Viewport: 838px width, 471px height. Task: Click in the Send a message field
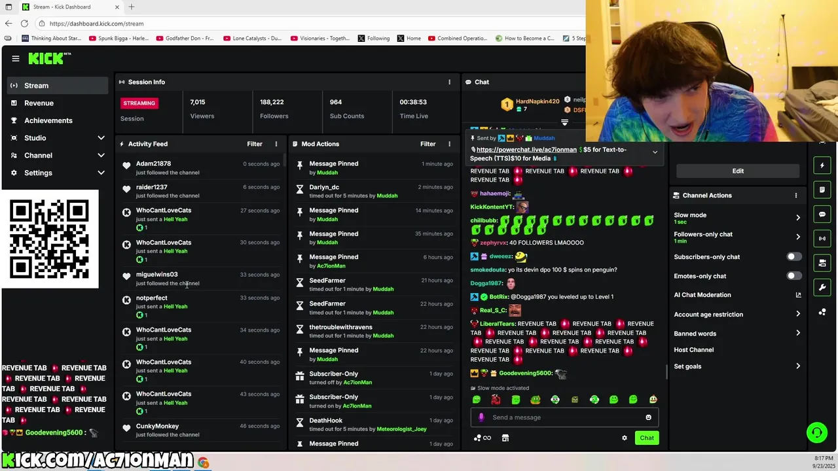tap(564, 417)
